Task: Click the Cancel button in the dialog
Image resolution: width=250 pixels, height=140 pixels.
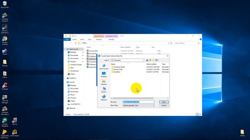Action: point(164,105)
